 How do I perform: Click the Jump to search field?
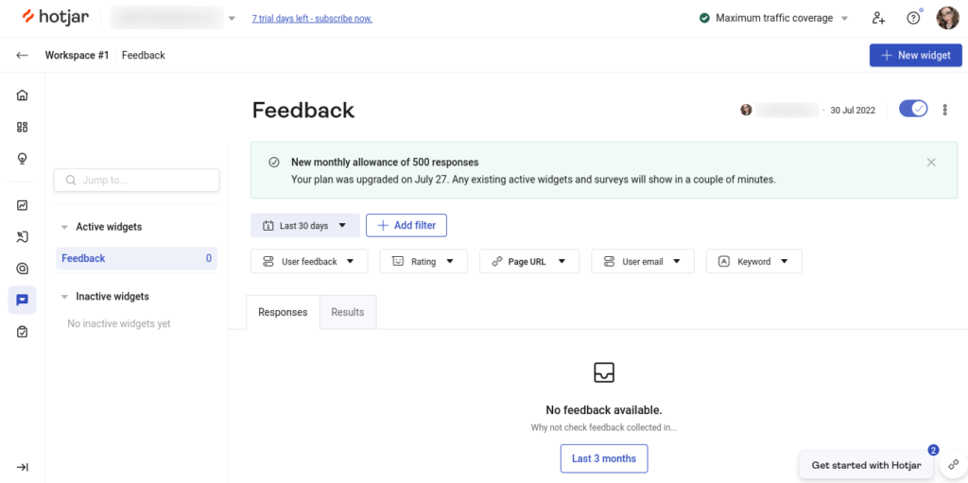coord(137,180)
